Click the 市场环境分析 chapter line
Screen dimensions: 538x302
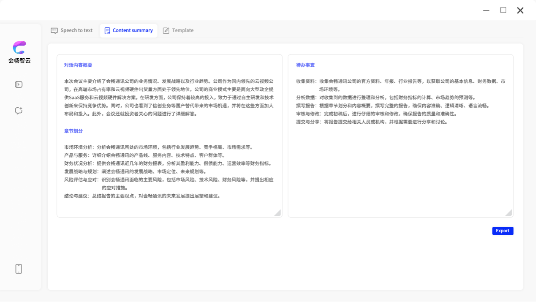tap(158, 147)
